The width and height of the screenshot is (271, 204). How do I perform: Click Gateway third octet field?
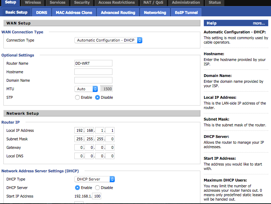[100, 147]
